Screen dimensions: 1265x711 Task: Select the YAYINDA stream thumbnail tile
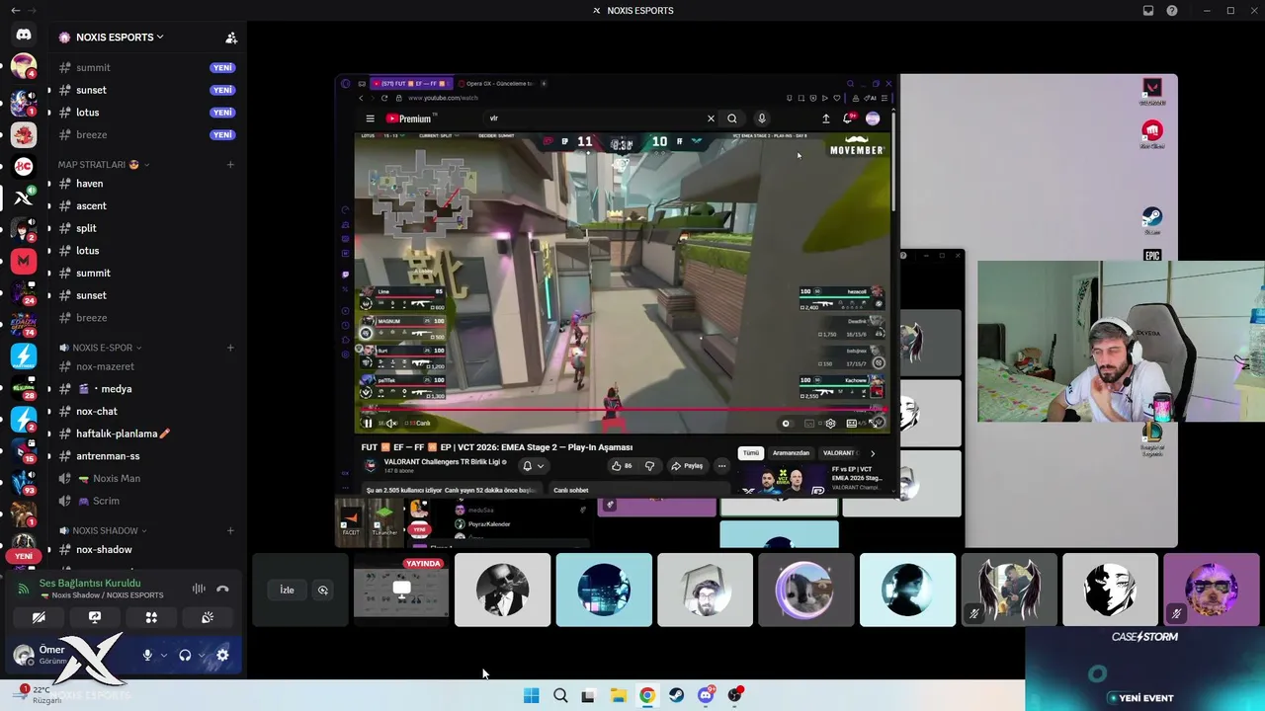point(401,591)
